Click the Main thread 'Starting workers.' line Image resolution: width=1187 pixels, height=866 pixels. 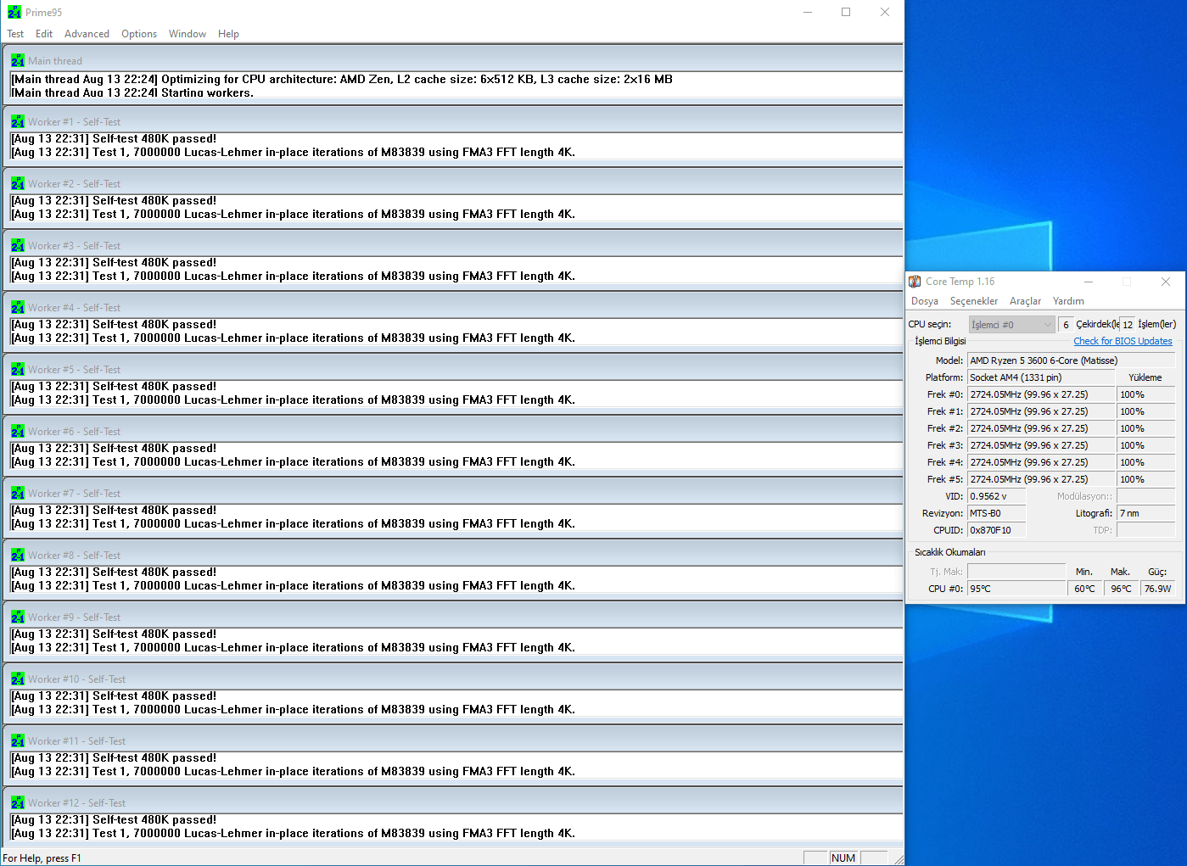coord(132,92)
